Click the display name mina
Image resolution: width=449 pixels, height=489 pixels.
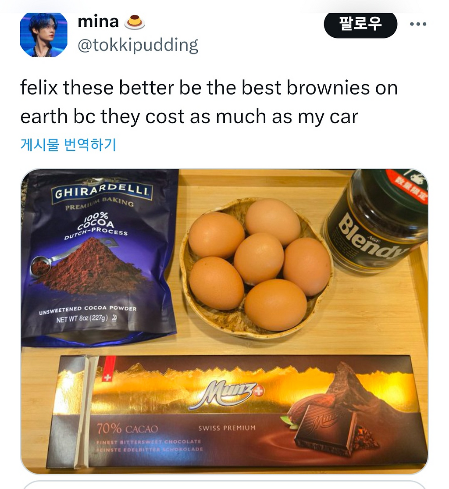pos(98,22)
